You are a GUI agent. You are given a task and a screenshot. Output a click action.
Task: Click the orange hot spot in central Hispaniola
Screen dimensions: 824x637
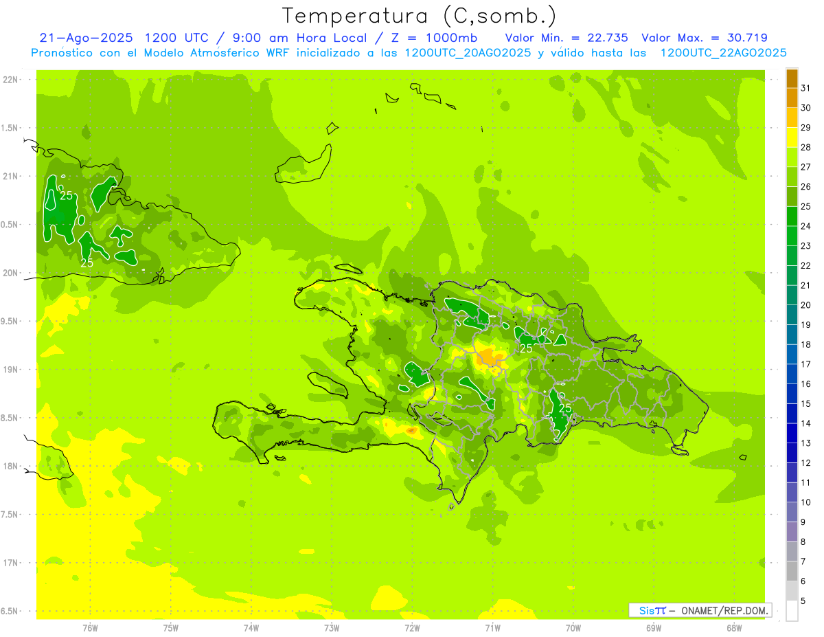[490, 356]
